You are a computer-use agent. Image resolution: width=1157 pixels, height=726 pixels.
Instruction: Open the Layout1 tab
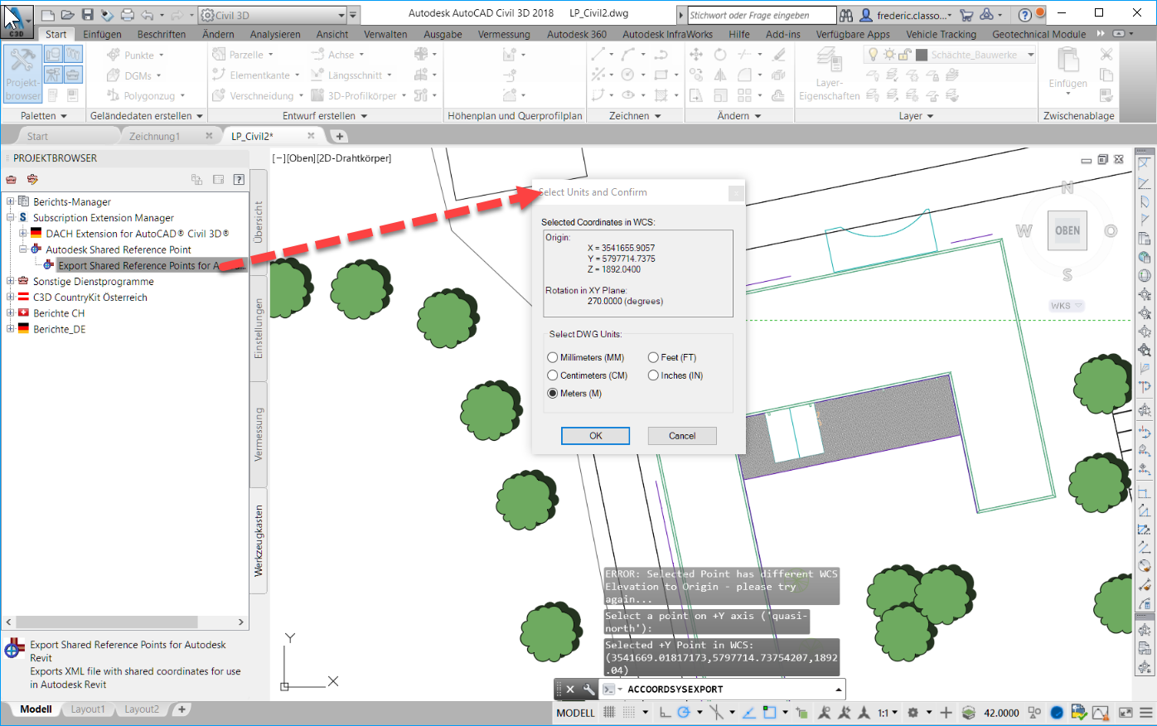(x=86, y=709)
